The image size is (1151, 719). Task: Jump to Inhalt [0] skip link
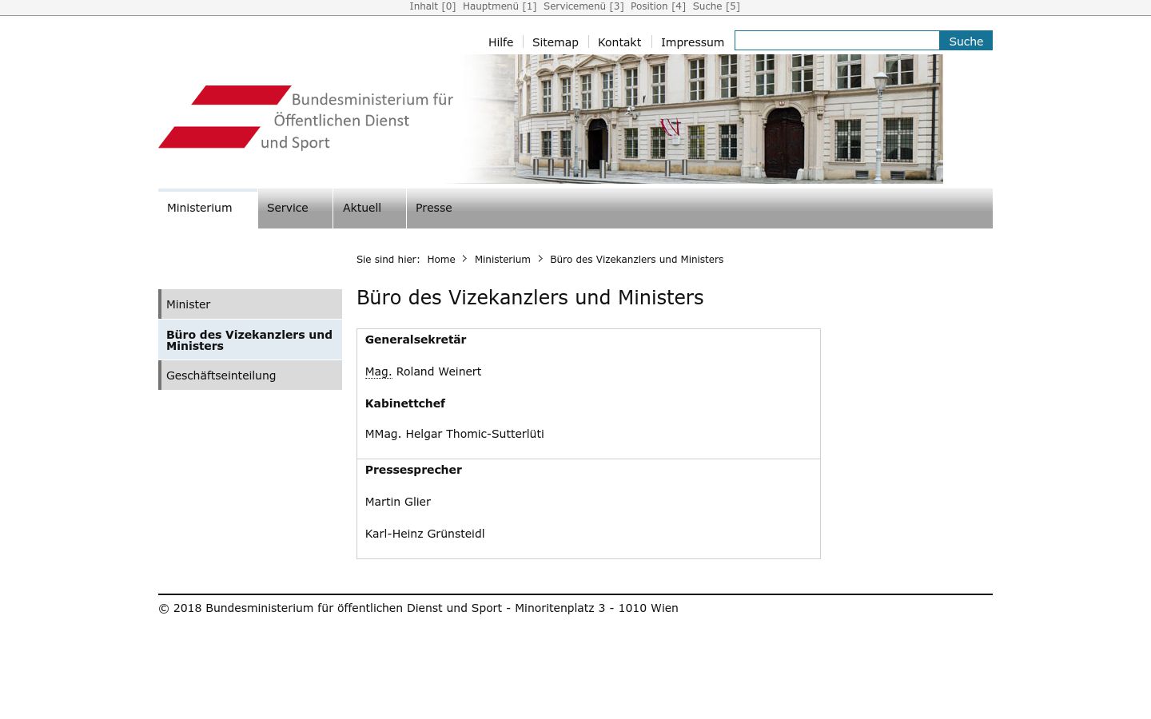[x=432, y=6]
